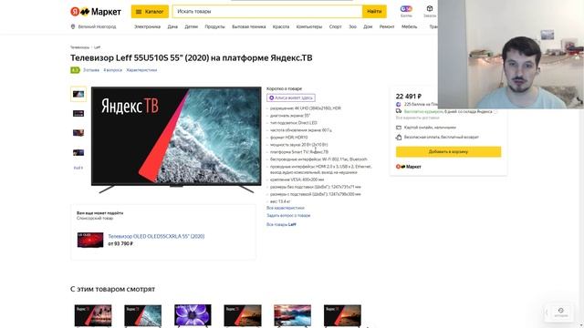Open the Компьютеры category
The image size is (584, 328).
(x=309, y=26)
